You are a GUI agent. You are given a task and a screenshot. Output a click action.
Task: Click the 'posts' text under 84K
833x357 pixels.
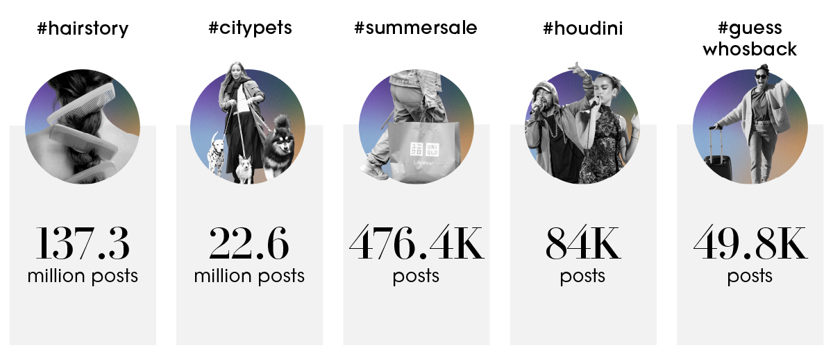pos(582,277)
